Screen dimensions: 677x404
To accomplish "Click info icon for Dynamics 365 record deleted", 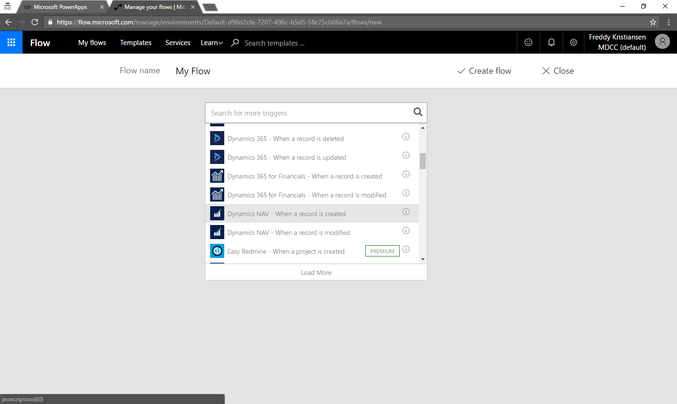I will pos(406,137).
